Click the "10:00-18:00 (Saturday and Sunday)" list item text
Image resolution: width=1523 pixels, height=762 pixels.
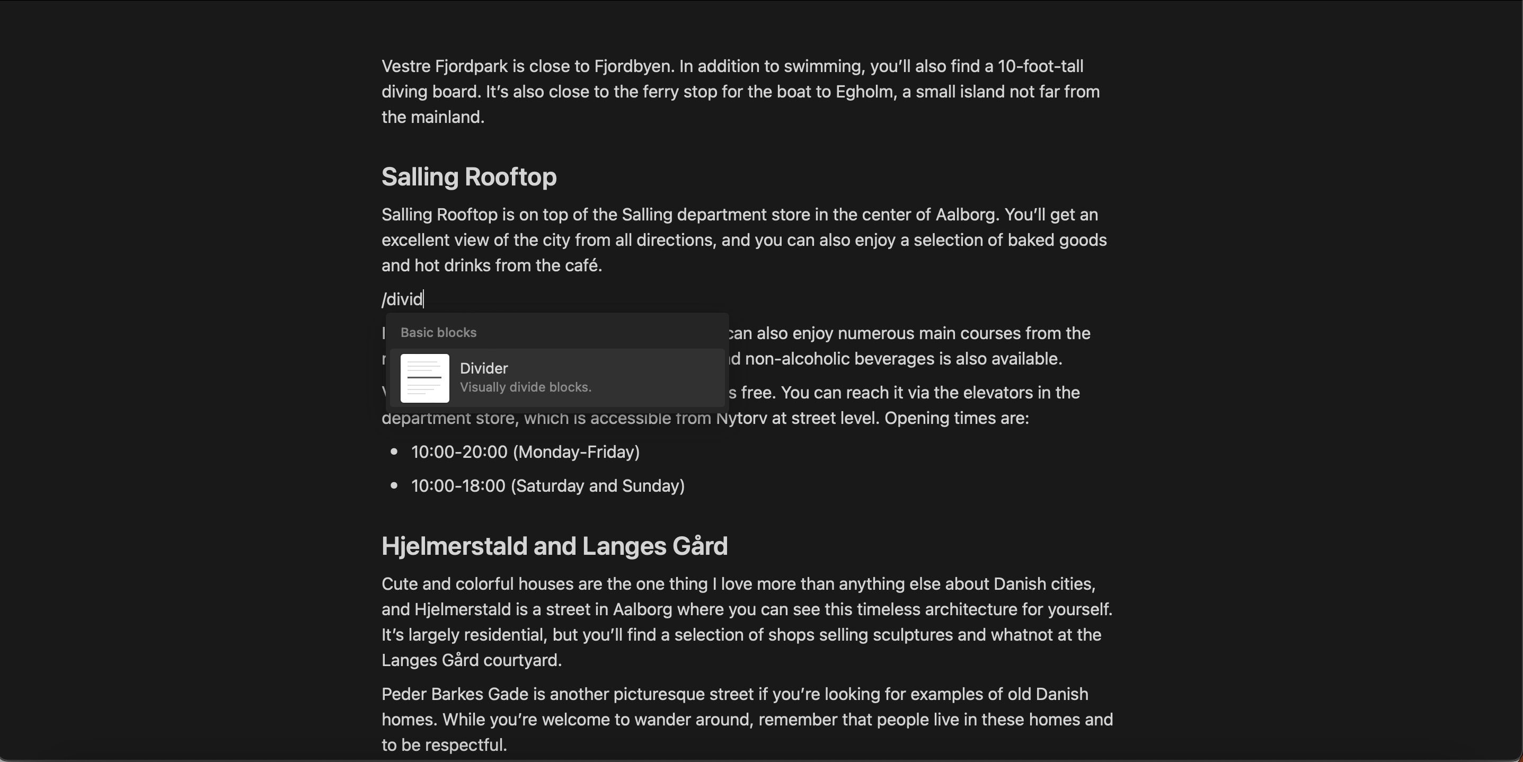[x=547, y=486]
